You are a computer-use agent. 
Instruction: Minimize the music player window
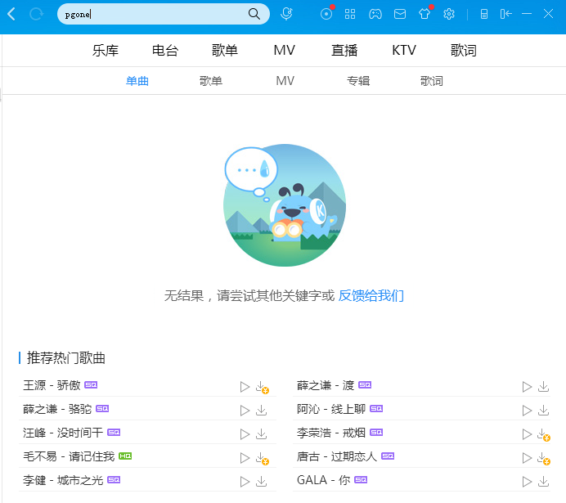pyautogui.click(x=527, y=14)
